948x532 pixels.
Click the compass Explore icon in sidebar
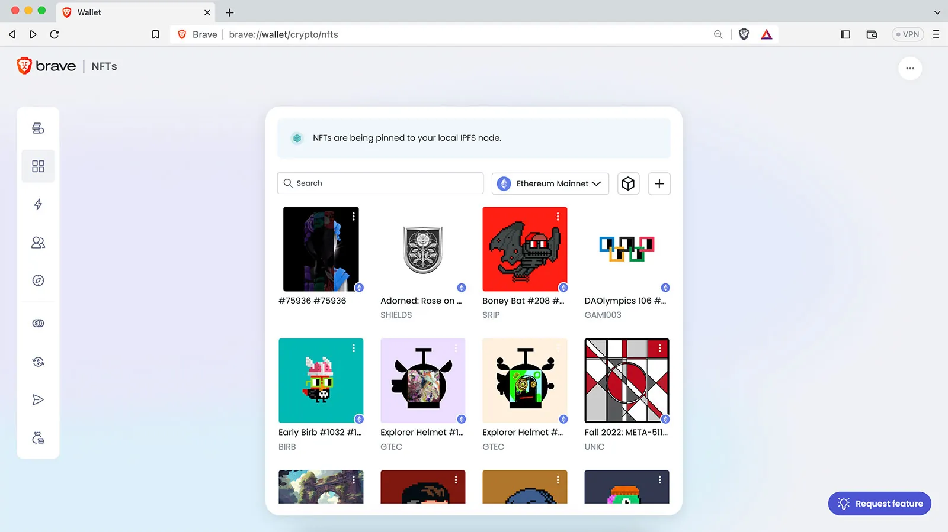click(38, 280)
